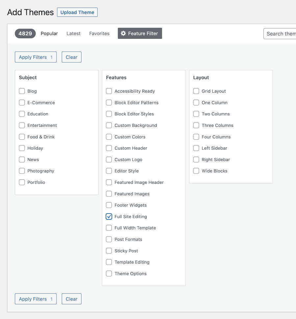
Task: Open the Latest themes tab
Action: click(x=73, y=34)
